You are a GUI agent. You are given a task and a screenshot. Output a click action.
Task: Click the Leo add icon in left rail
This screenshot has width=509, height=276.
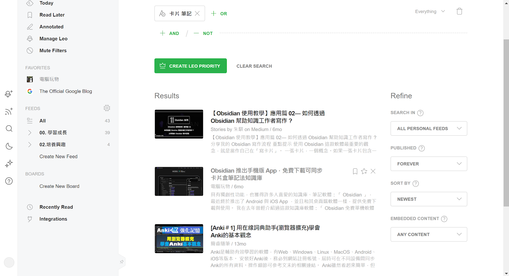tap(9, 94)
